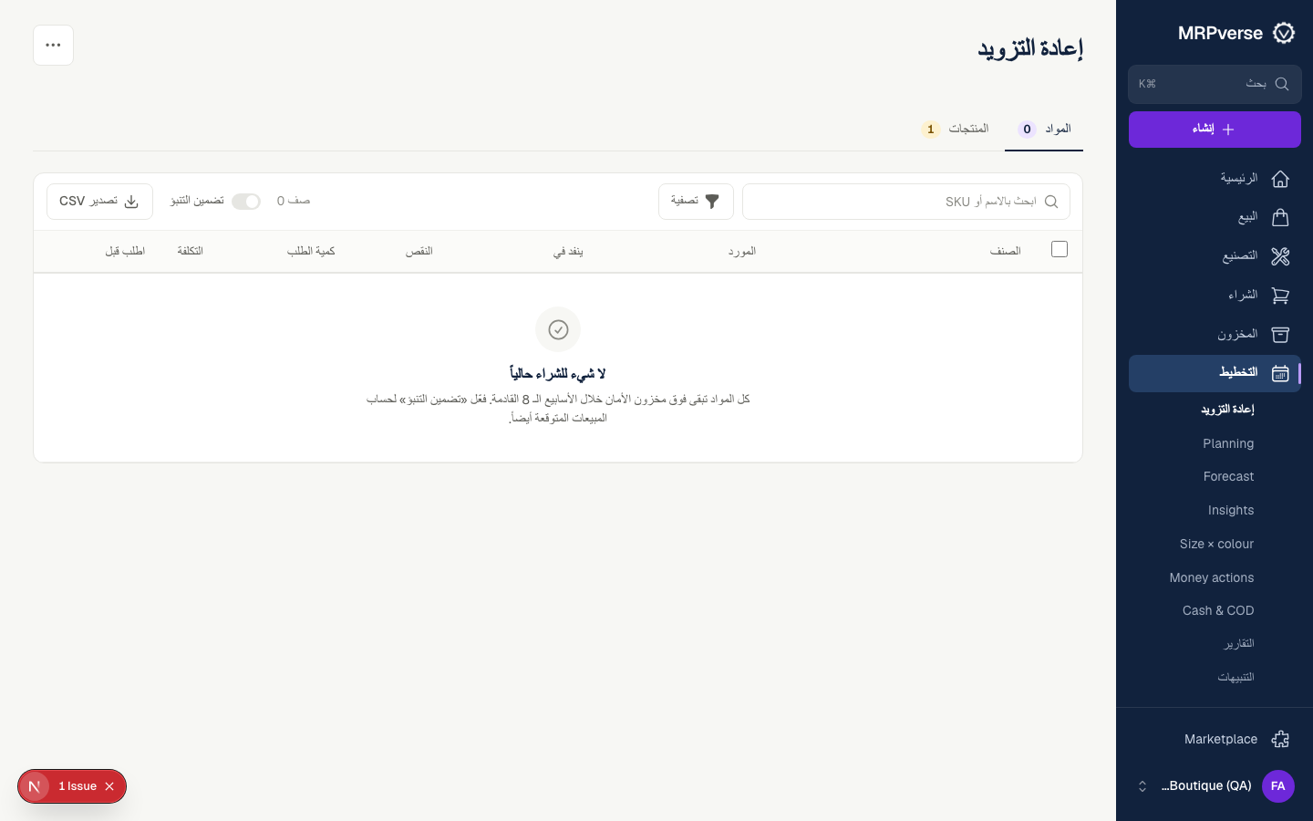This screenshot has width=1313, height=821.
Task: Click the 1 Issue label
Action: coord(78,786)
